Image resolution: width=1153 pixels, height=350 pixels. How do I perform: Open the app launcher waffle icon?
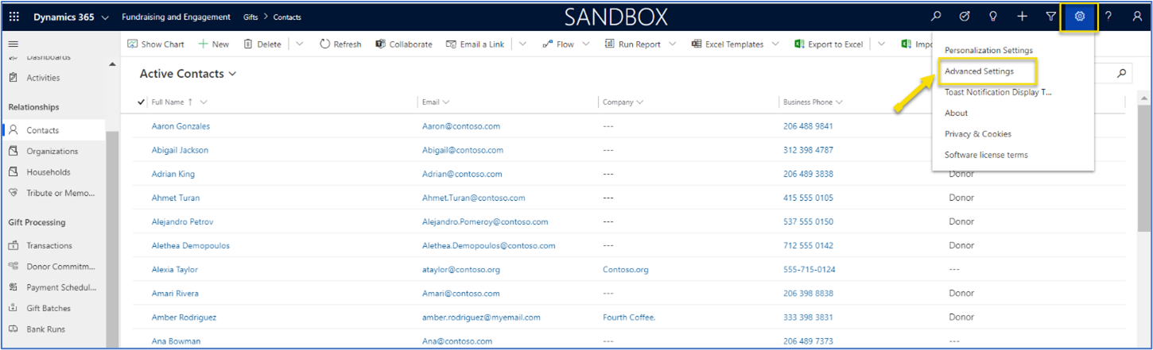tap(14, 17)
